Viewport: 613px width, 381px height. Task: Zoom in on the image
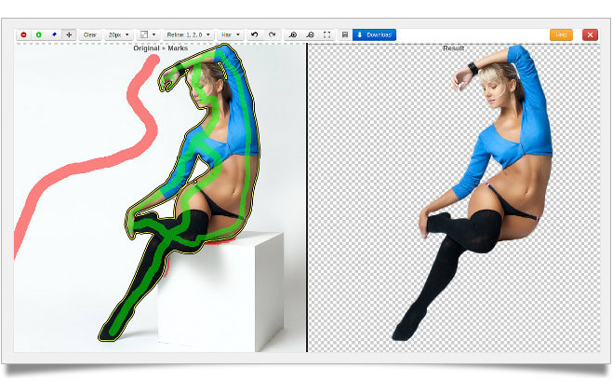[292, 34]
